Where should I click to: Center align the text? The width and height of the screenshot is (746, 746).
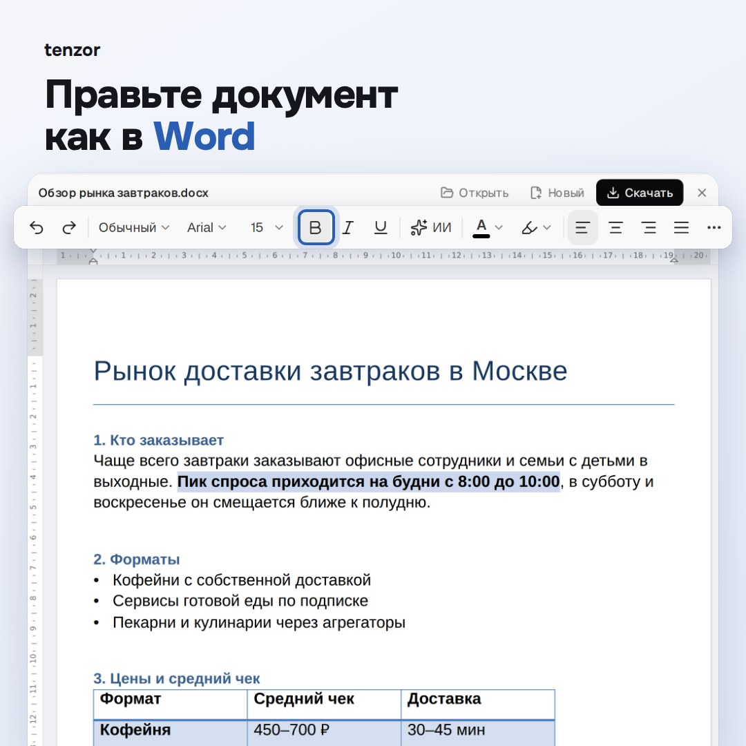pyautogui.click(x=616, y=228)
